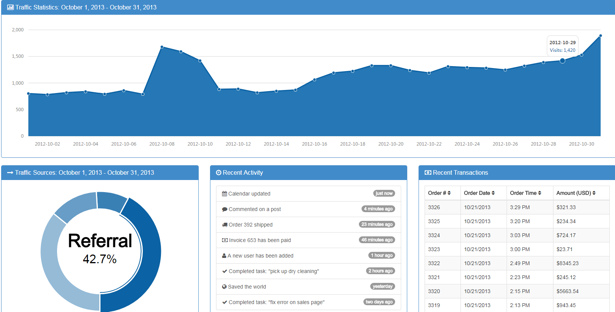Open the completed task pick up dry cleaning

[x=274, y=271]
